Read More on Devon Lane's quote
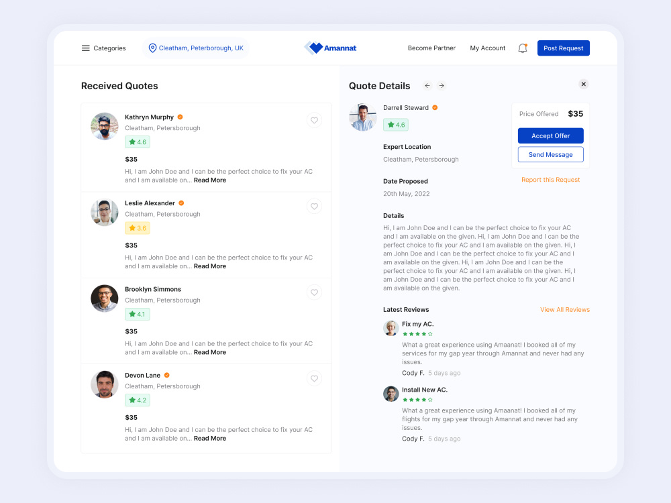Image resolution: width=671 pixels, height=503 pixels. click(209, 439)
